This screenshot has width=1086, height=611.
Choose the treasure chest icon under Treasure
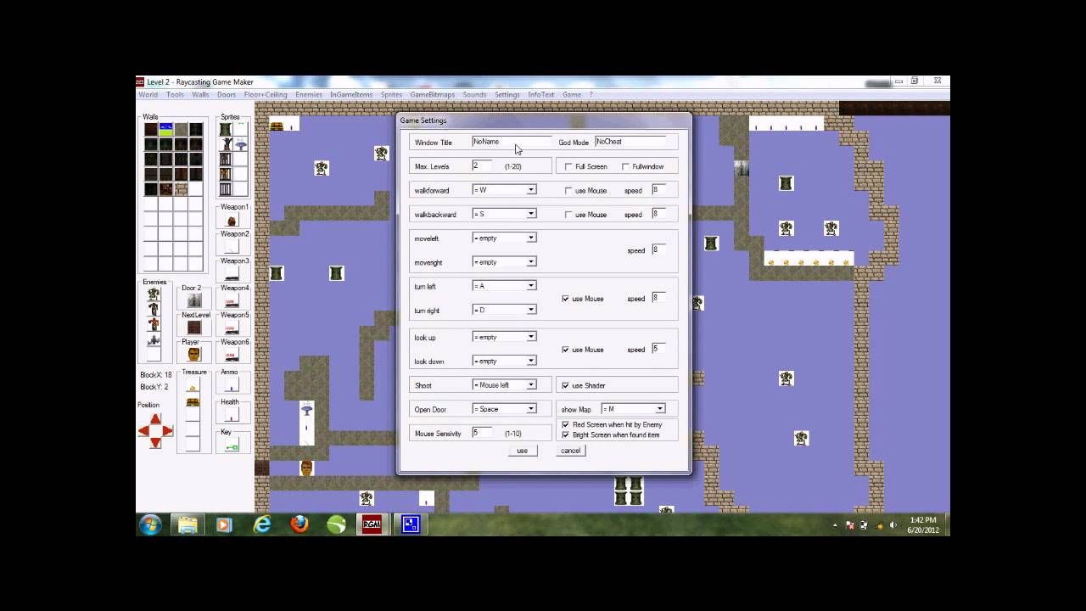(193, 401)
